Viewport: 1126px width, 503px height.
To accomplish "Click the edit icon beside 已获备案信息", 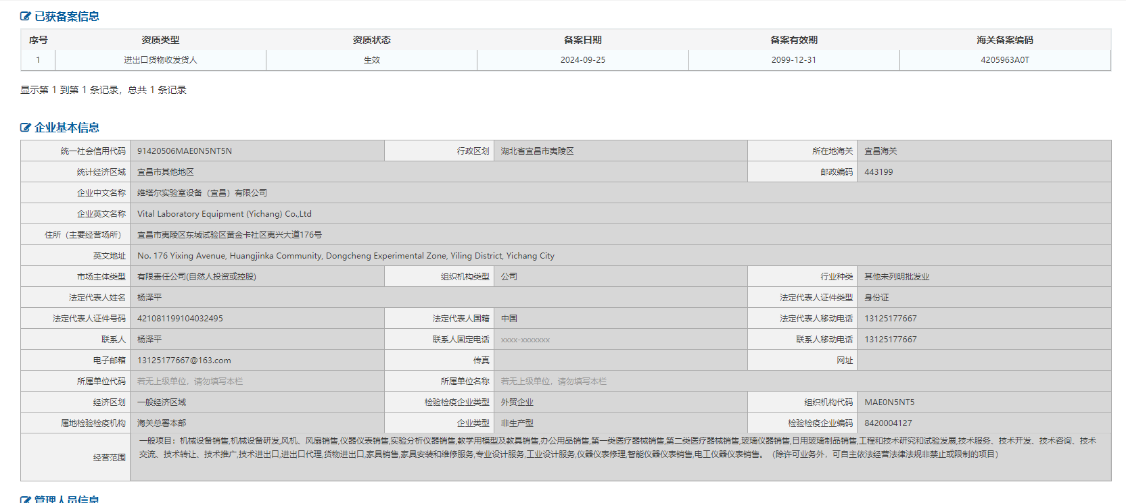I will click(26, 16).
